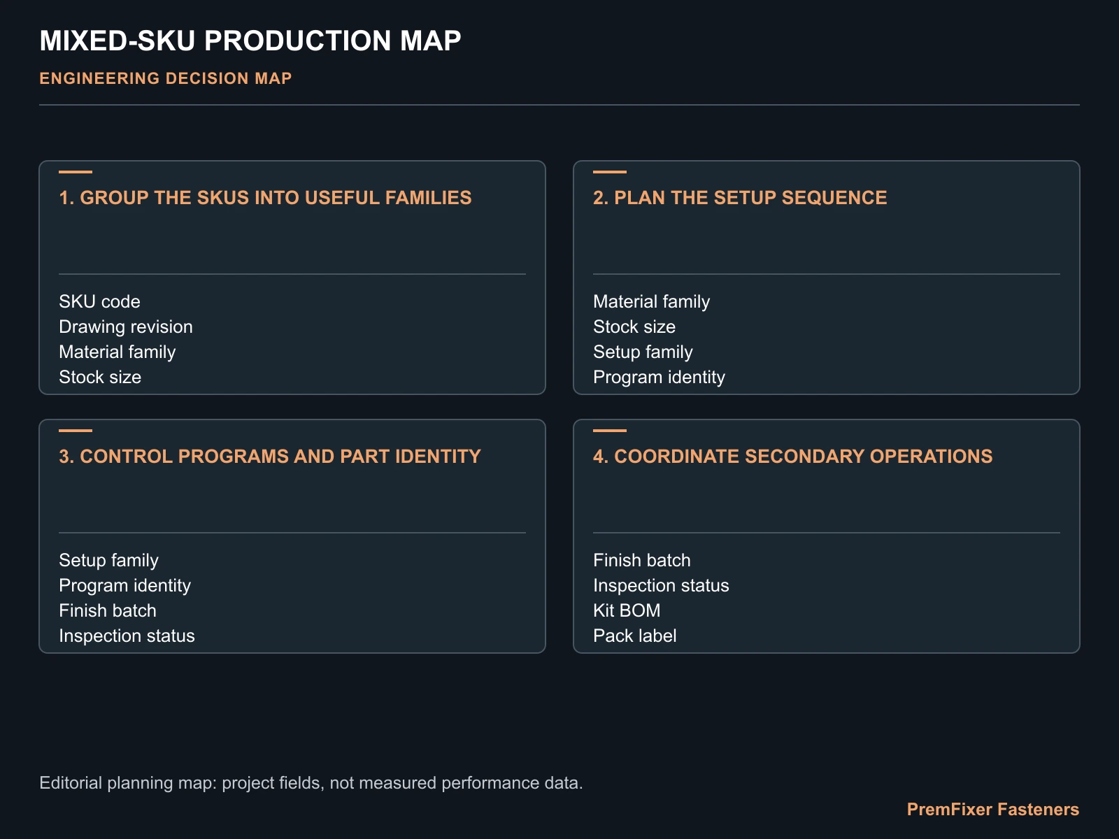
Task: Select "Pack label" in card 4
Action: pyautogui.click(x=635, y=636)
